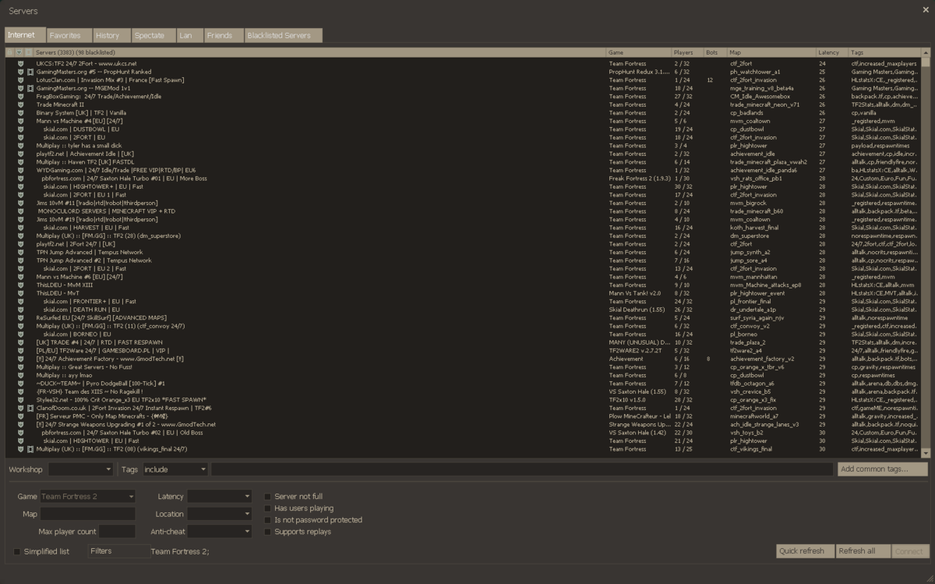Enable the Server not full filter
The height and width of the screenshot is (584, 935).
269,495
